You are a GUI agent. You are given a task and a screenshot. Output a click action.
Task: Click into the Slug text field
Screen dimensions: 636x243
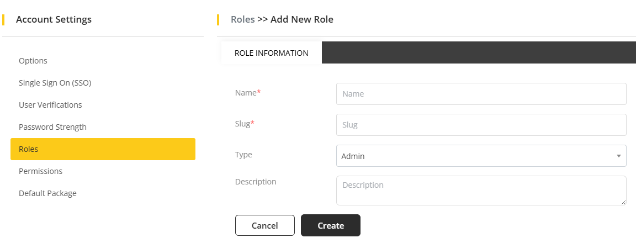pyautogui.click(x=481, y=125)
